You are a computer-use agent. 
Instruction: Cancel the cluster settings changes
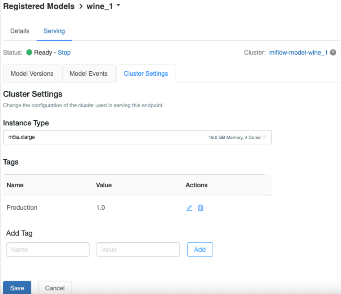tap(55, 288)
